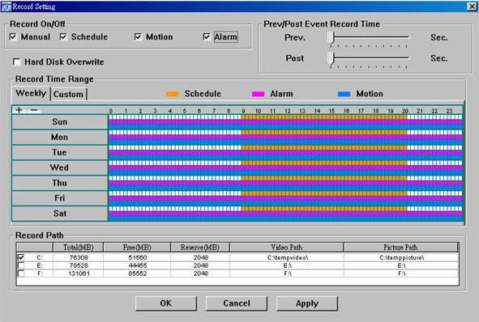Toggle the Schedule record checkbox
Screen dimensions: 479x322
(x=63, y=37)
